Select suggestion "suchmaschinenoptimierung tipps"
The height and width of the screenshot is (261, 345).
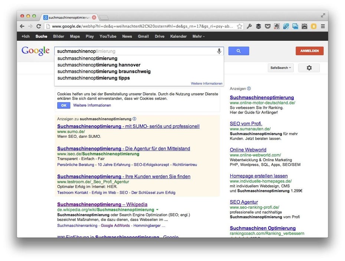(93, 78)
